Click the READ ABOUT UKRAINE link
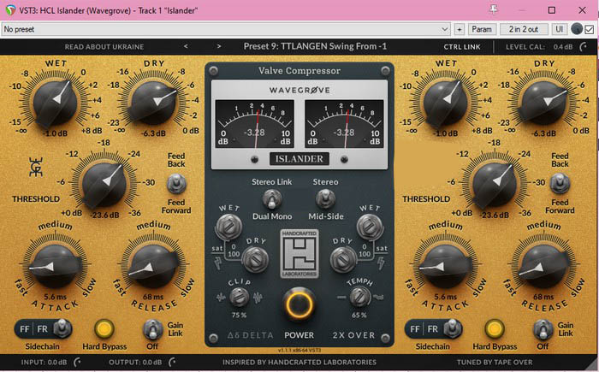599x372 pixels. pyautogui.click(x=104, y=47)
